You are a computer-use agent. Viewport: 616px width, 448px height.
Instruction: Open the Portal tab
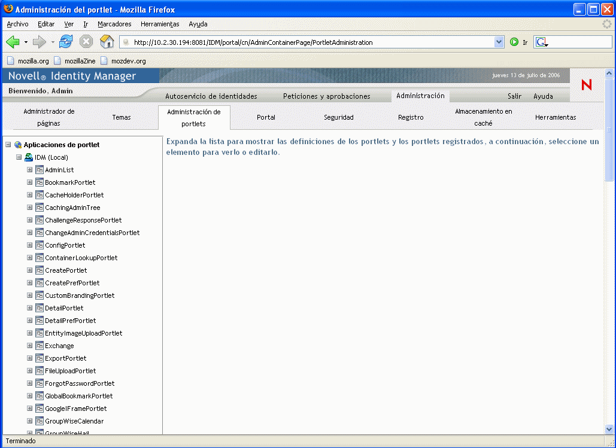point(266,117)
